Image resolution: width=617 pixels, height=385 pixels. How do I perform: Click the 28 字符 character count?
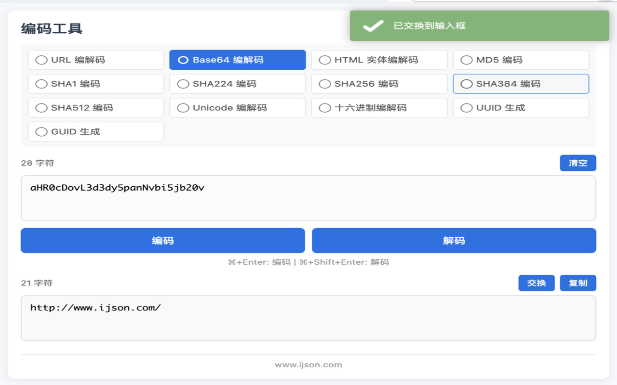tap(38, 163)
